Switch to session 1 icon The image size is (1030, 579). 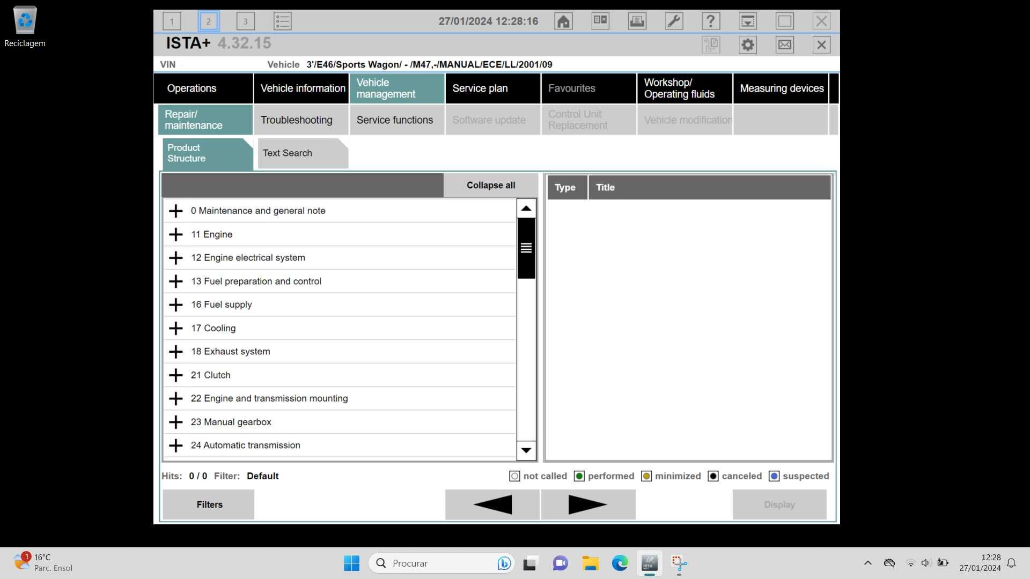pyautogui.click(x=172, y=21)
